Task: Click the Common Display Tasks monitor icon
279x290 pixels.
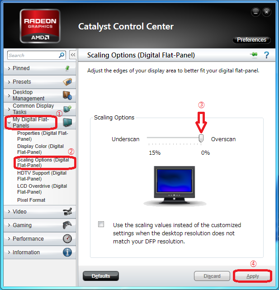Action: 67,109
